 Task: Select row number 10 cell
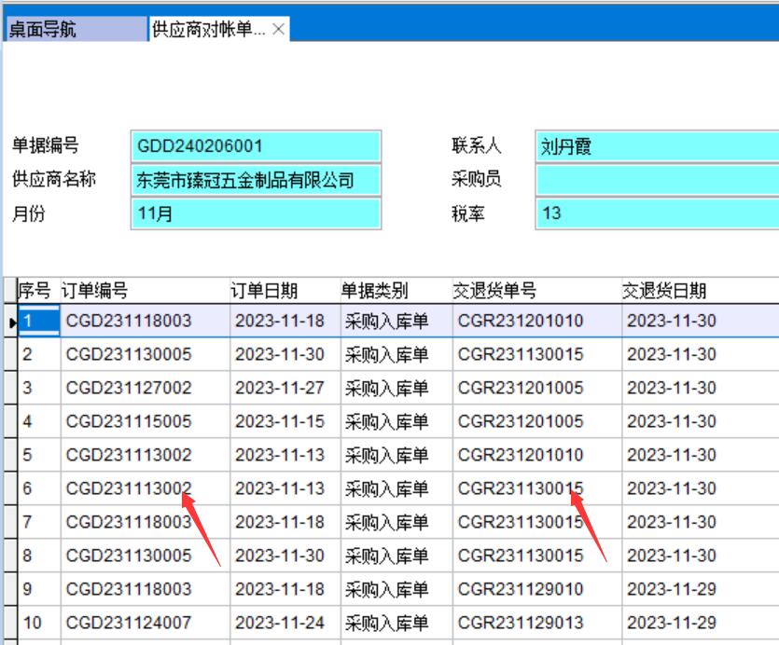click(x=37, y=623)
